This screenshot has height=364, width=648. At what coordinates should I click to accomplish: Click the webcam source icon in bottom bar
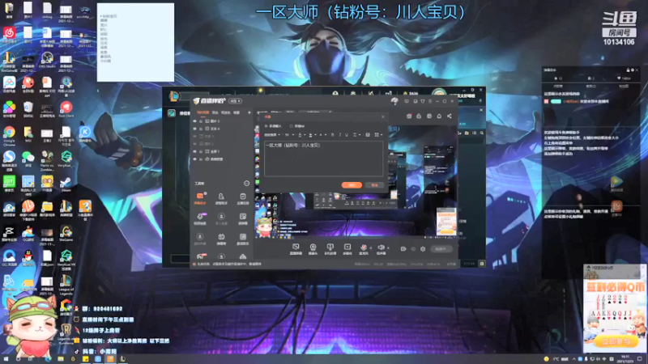click(x=313, y=248)
